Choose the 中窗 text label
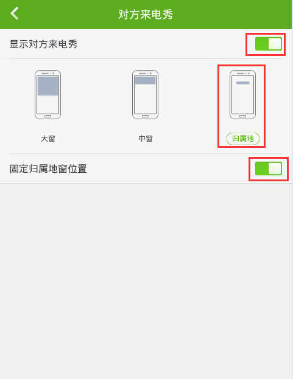Image resolution: width=293 pixels, height=379 pixels. 145,139
